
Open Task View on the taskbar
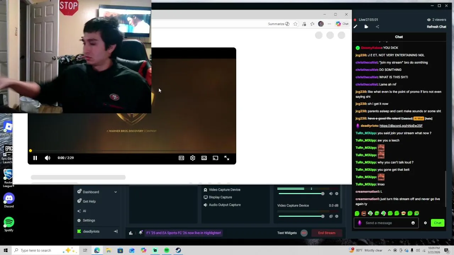point(85,250)
